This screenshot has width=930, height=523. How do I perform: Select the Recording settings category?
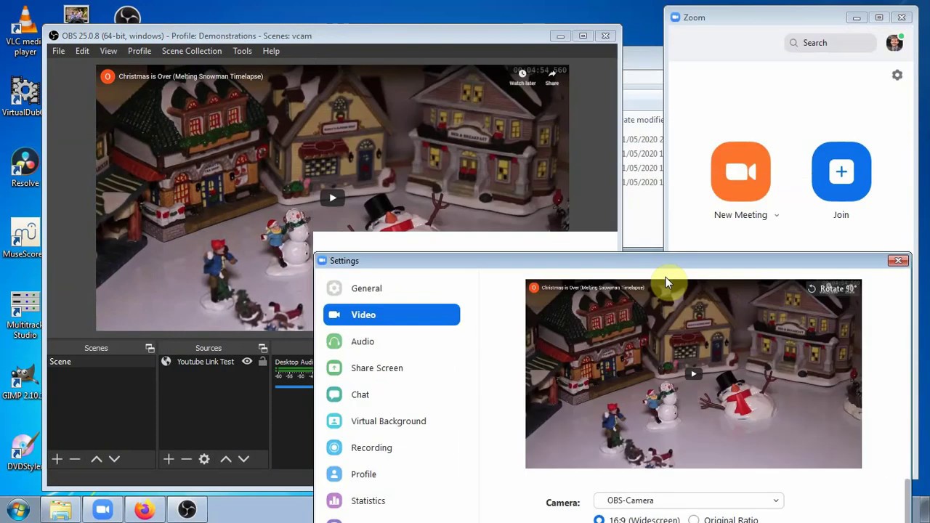392,447
